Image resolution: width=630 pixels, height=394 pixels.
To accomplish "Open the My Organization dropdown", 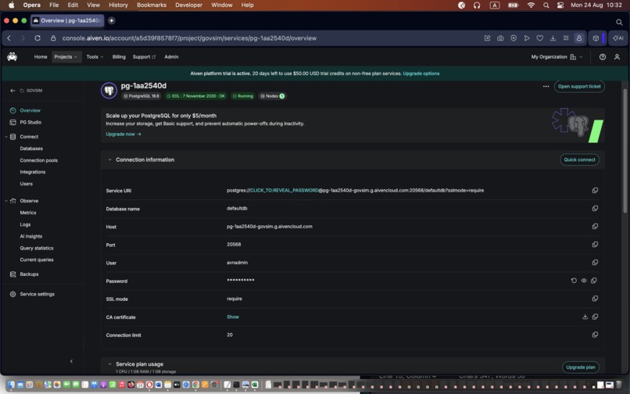I will (557, 57).
